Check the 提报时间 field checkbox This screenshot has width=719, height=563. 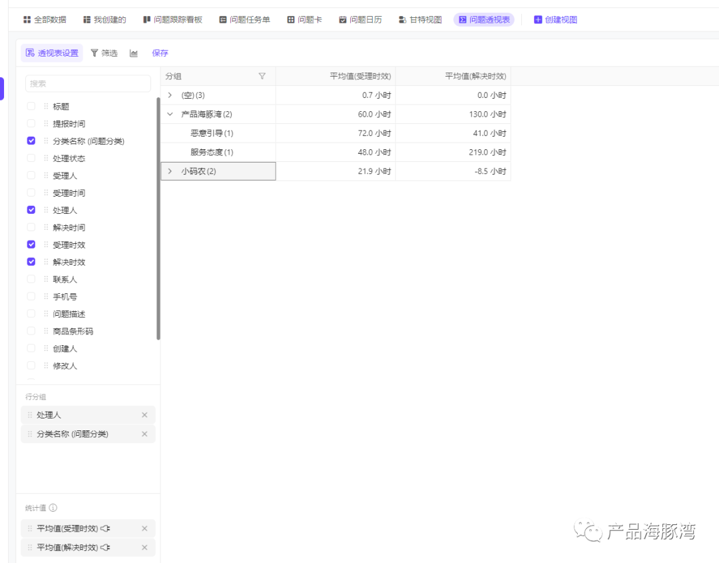[31, 123]
